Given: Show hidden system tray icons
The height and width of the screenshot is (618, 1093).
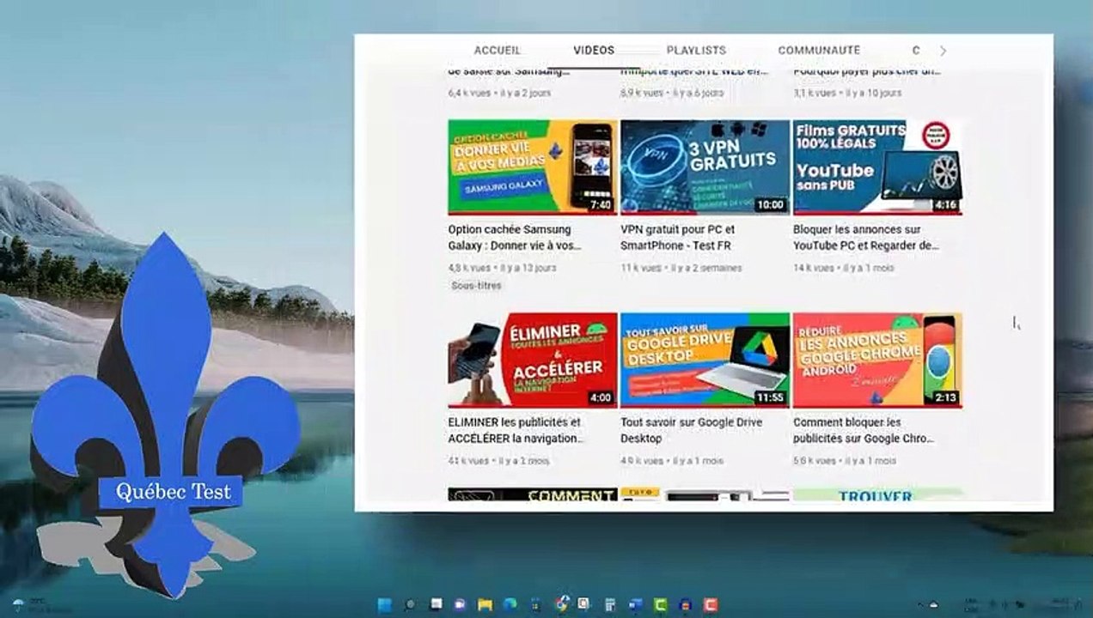Looking at the screenshot, I should coord(920,605).
